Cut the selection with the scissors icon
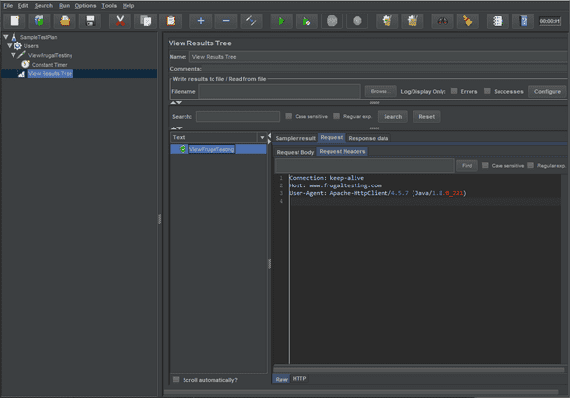The image size is (570, 398). [x=120, y=21]
